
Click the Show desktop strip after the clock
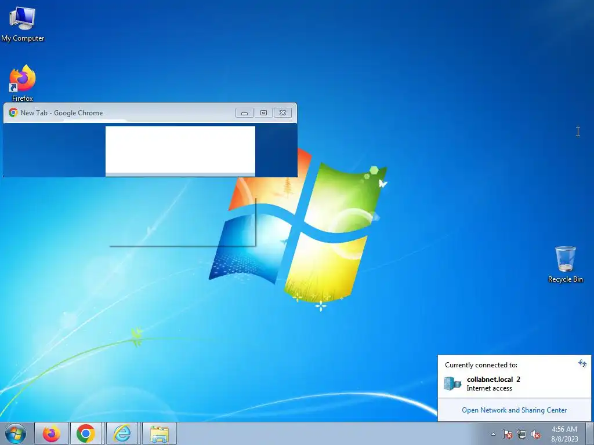pyautogui.click(x=589, y=433)
